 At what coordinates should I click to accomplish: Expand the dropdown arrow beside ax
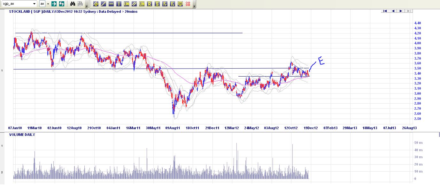(x=48, y=4)
